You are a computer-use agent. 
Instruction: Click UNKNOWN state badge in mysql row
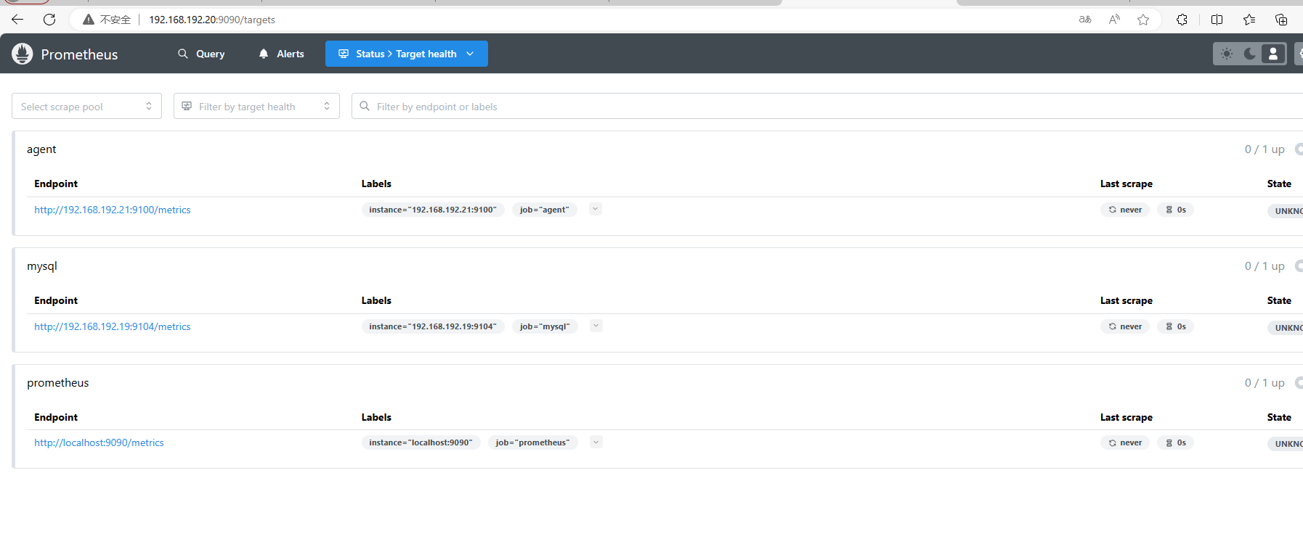point(1286,327)
